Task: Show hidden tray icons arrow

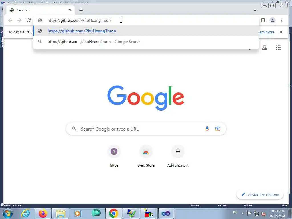Action: pyautogui.click(x=242, y=214)
